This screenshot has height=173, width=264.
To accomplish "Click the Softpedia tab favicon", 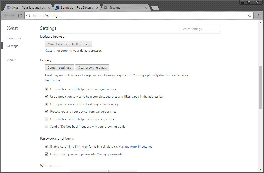I will pos(57,8).
